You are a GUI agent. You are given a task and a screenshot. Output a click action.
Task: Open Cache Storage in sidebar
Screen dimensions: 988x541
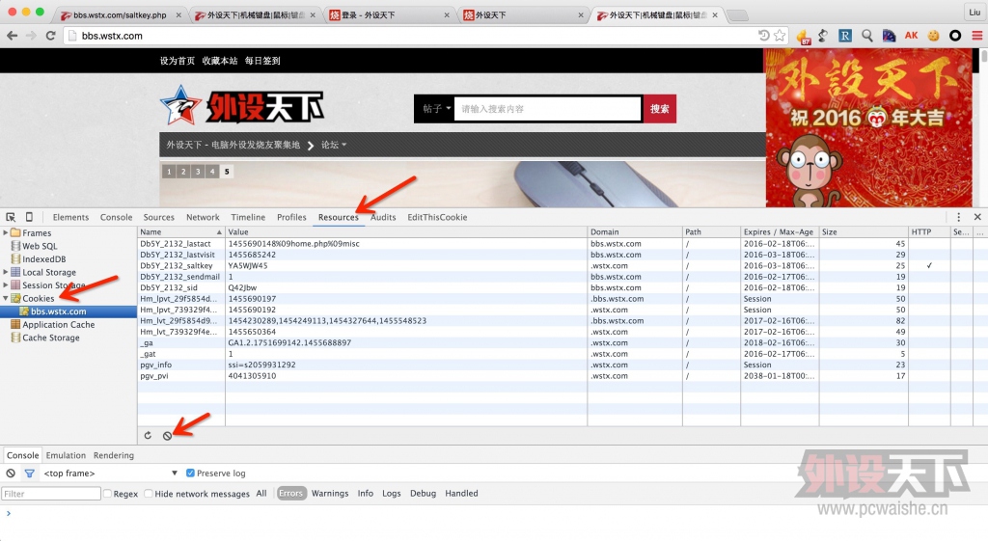(51, 338)
